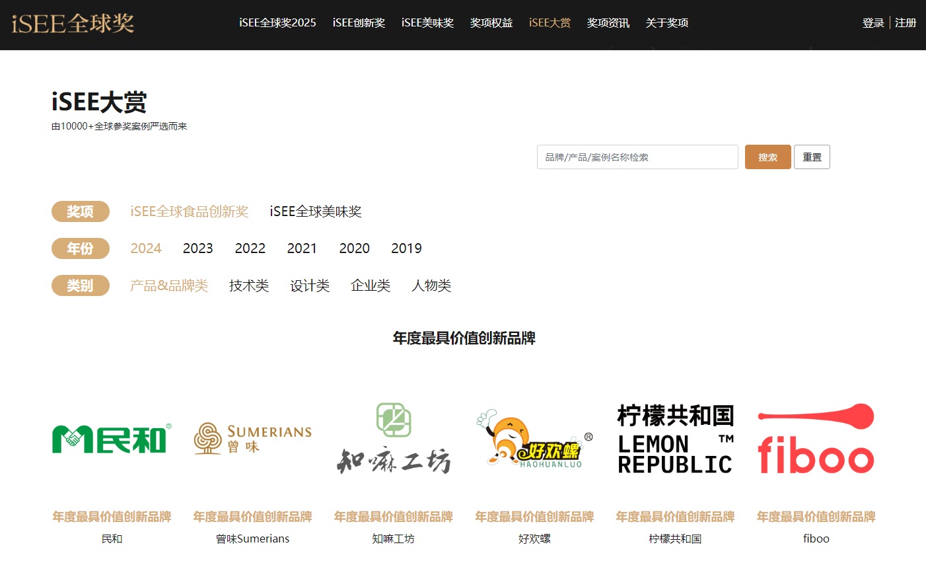Click the 民和 brand name caption
Viewport: 926px width, 561px height.
pos(112,539)
